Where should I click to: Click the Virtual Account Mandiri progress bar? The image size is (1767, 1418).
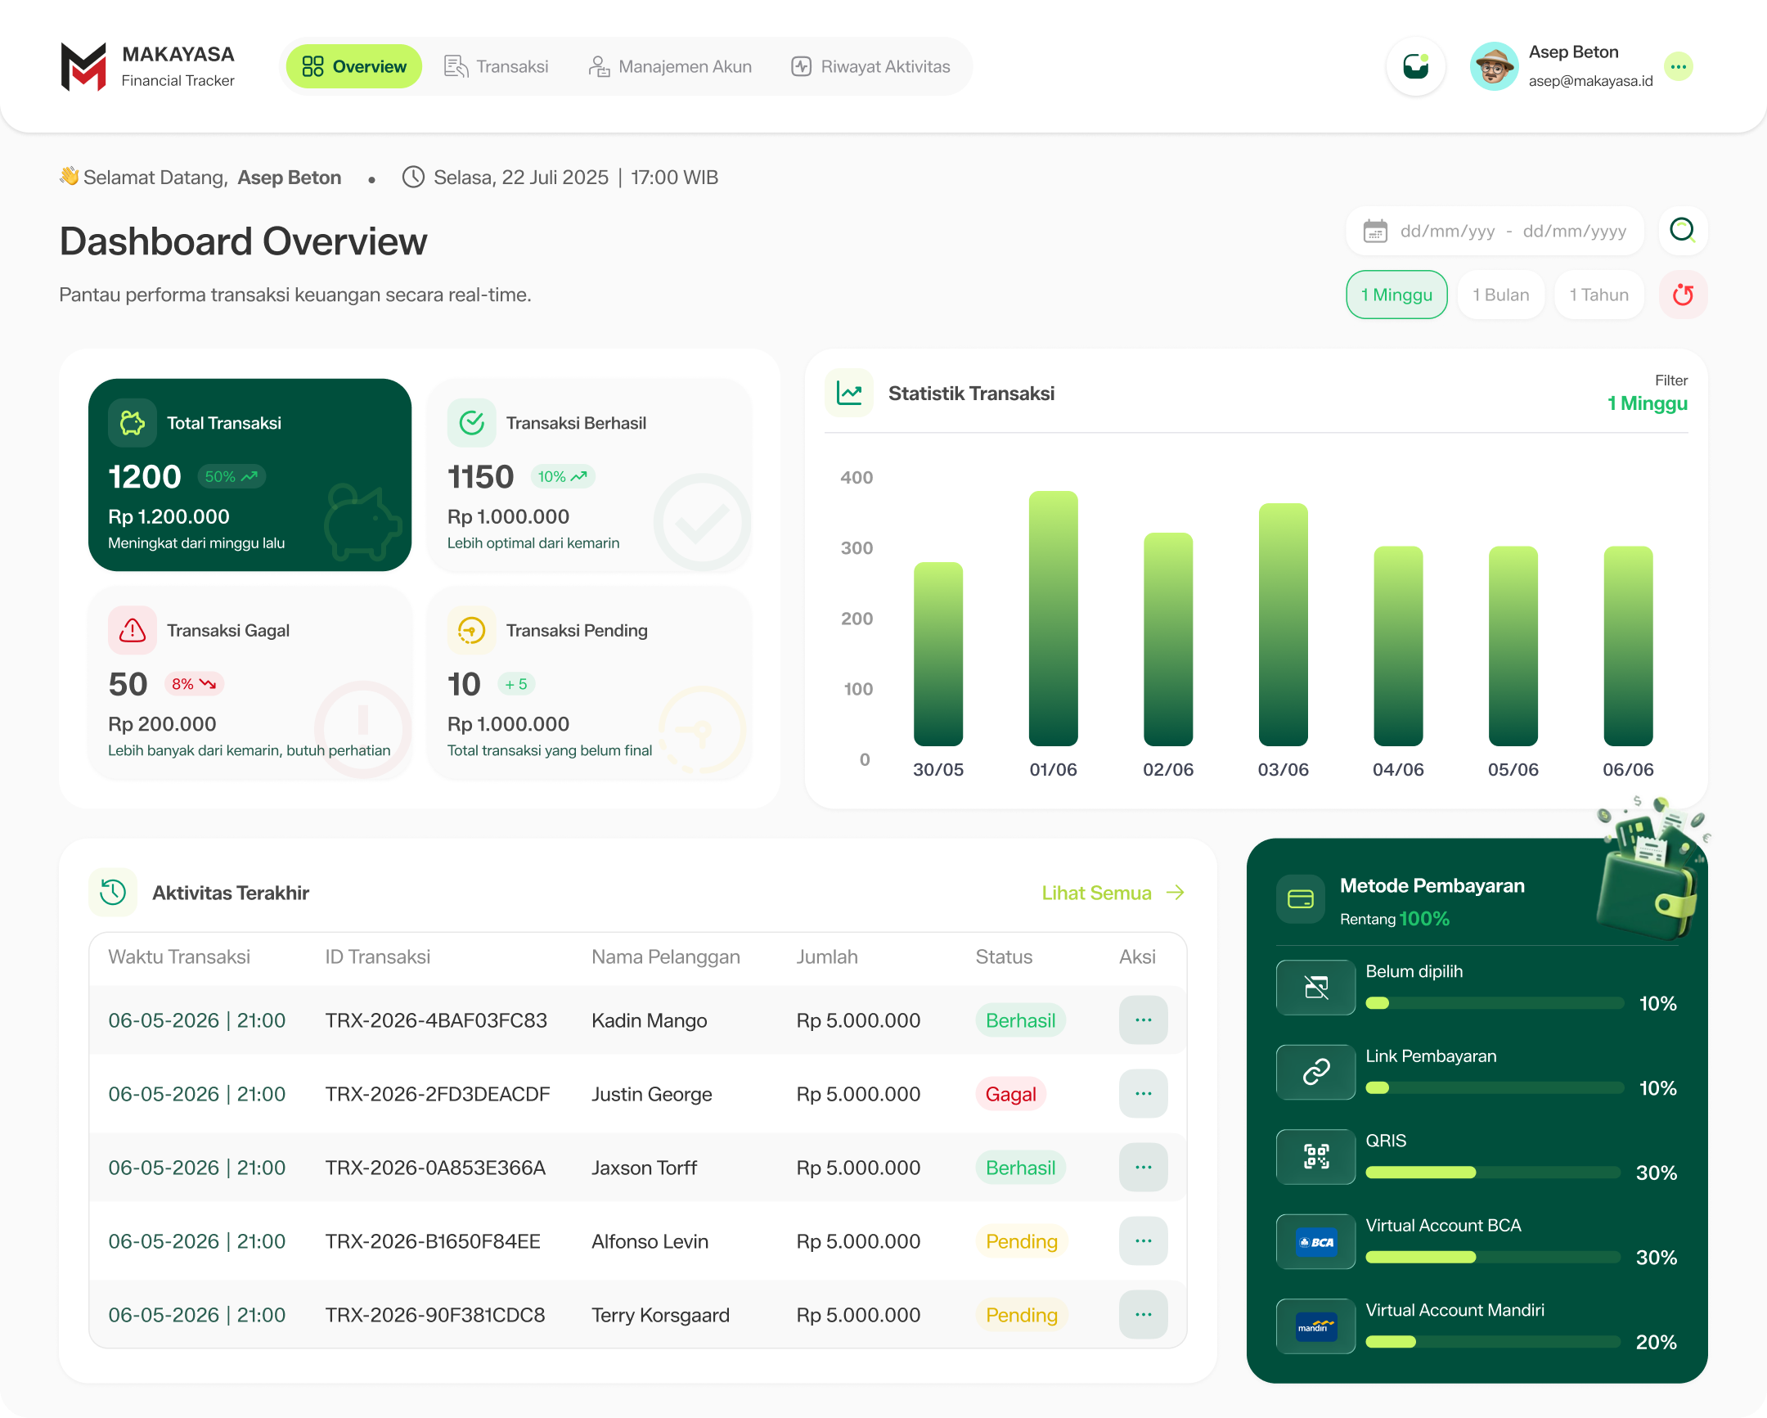pos(1493,1342)
